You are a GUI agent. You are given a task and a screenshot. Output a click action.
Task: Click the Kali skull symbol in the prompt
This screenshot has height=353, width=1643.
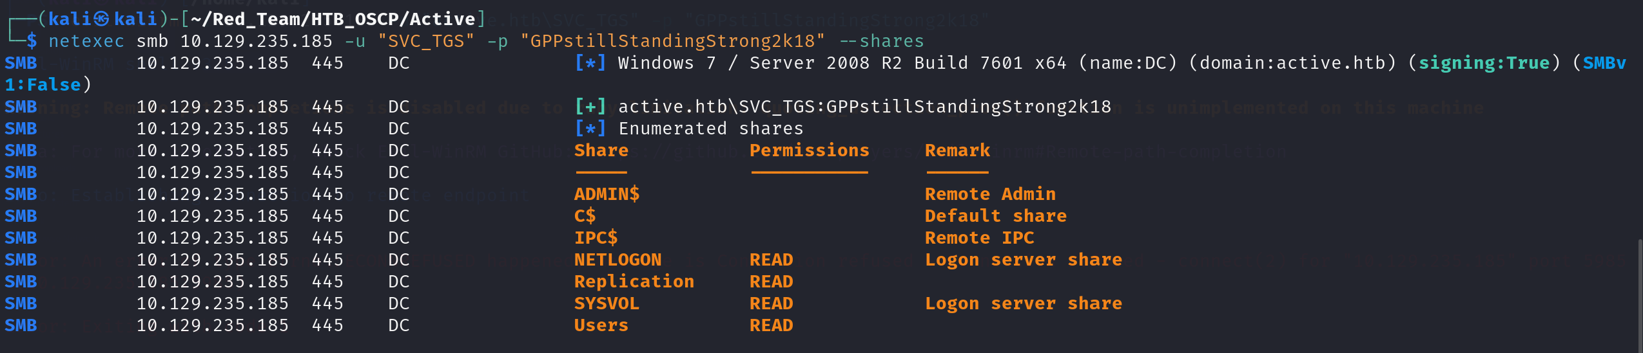point(101,19)
